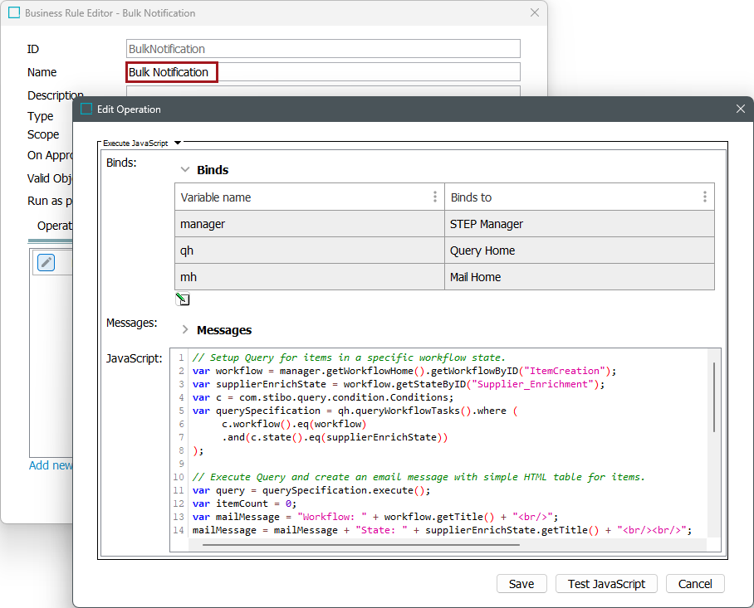The width and height of the screenshot is (754, 608).
Task: Click the code editor vertical scrollbar
Action: tap(713, 398)
